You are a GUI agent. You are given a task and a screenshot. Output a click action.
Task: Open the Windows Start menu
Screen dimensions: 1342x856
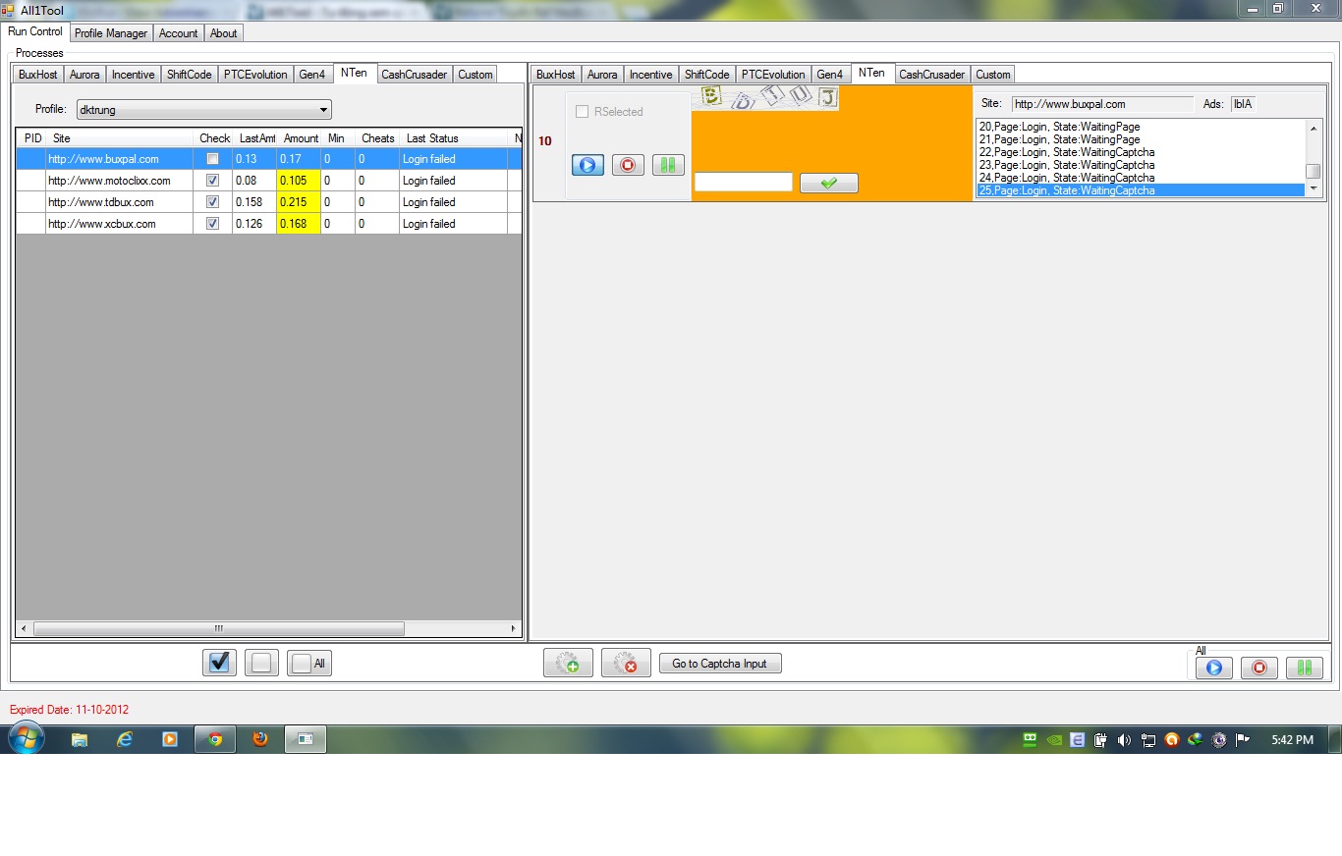point(25,738)
